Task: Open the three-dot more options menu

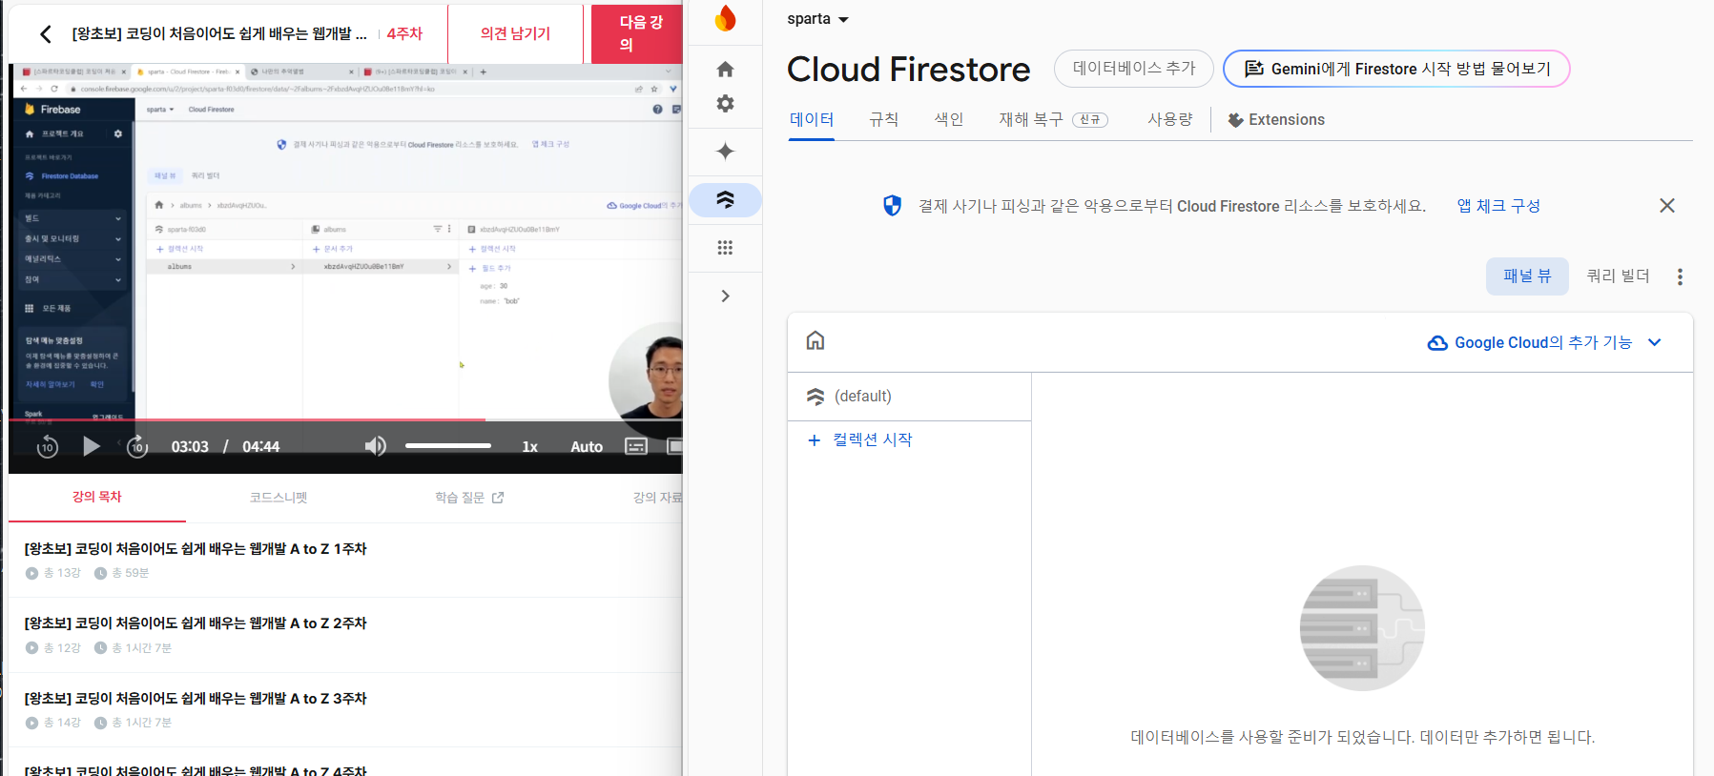Action: 1680,276
